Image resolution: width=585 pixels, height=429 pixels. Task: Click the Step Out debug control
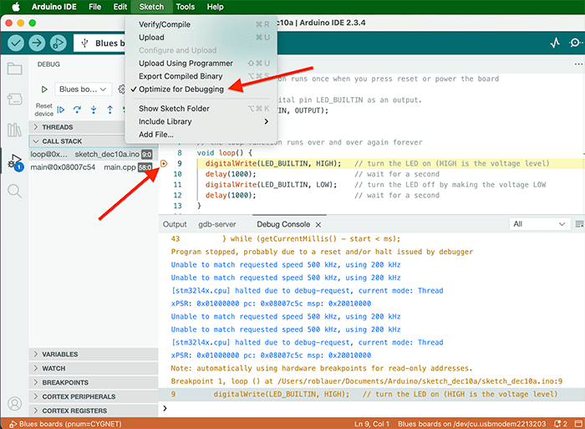click(x=110, y=110)
